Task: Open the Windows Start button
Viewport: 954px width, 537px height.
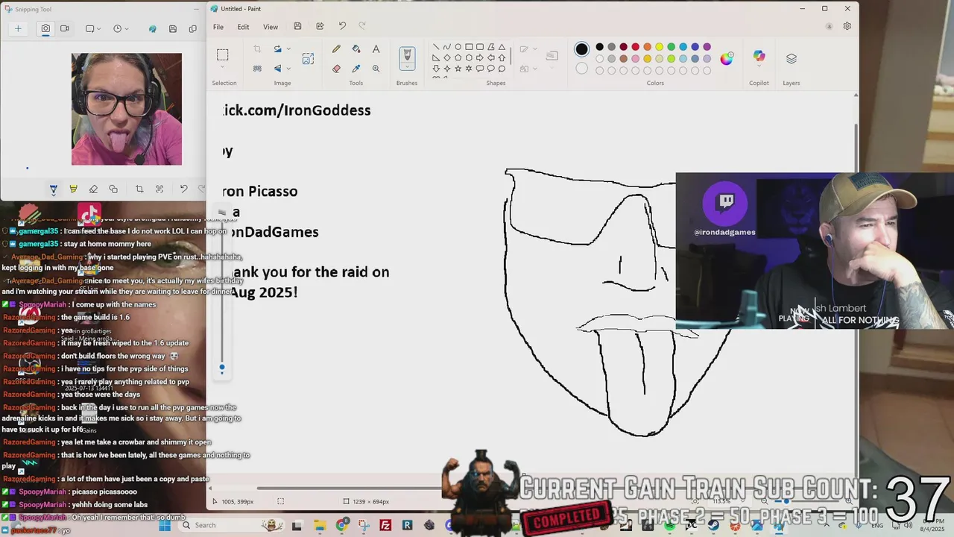Action: 165,525
